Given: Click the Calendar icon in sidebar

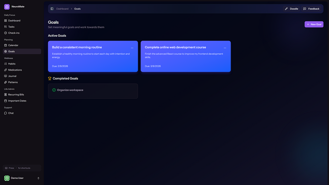Looking at the screenshot, I should pyautogui.click(x=6, y=45).
